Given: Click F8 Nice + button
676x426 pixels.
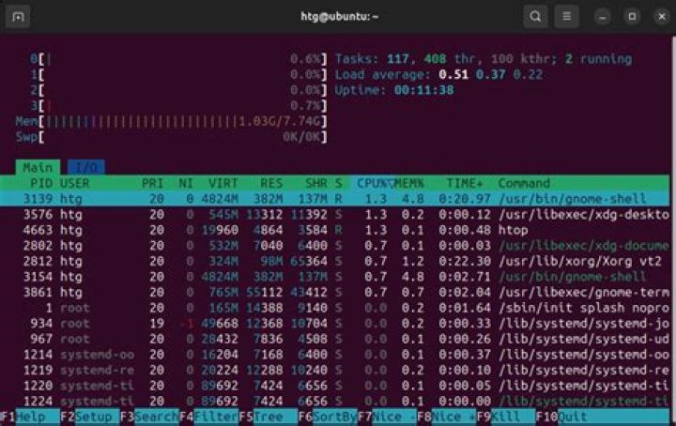Looking at the screenshot, I should tap(447, 417).
